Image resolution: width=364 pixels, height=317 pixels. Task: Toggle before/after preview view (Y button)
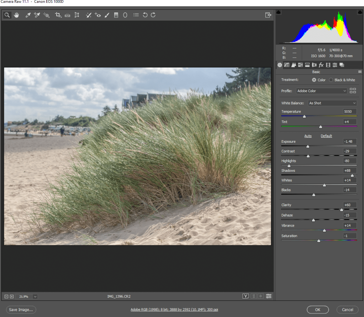tap(246, 296)
